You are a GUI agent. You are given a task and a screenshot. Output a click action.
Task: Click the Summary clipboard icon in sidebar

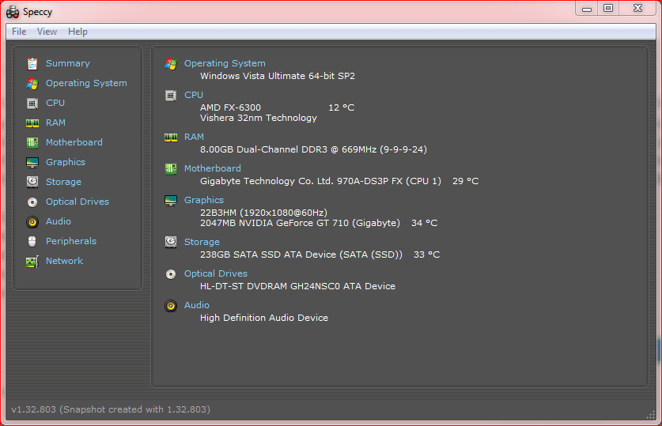(32, 64)
